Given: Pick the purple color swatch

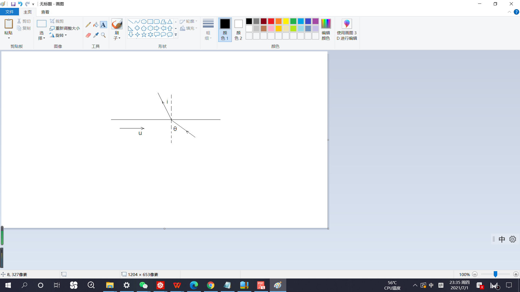Looking at the screenshot, I should tap(316, 21).
